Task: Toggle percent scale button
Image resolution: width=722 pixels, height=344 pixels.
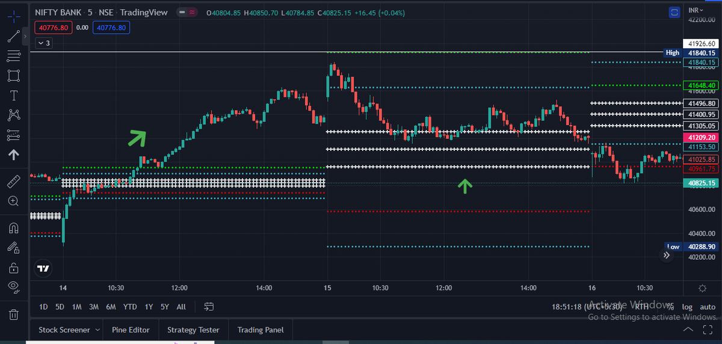Action: click(x=670, y=307)
